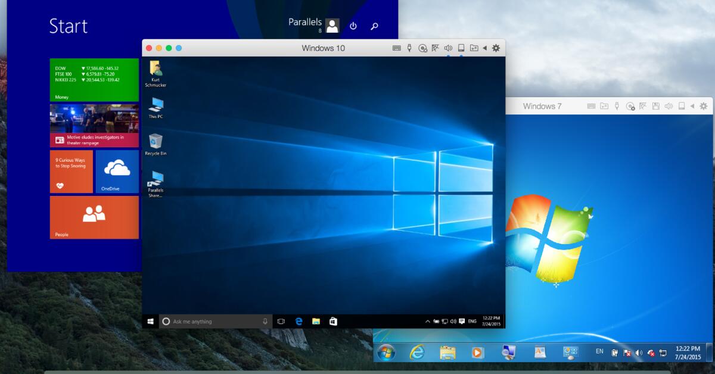
Task: Select the People tile on the Start screen
Action: [94, 217]
